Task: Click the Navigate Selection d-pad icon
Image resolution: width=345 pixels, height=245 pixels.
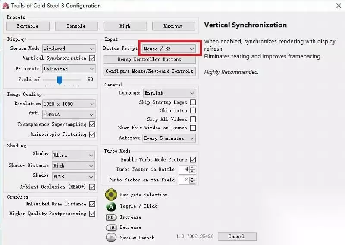Action: click(111, 194)
